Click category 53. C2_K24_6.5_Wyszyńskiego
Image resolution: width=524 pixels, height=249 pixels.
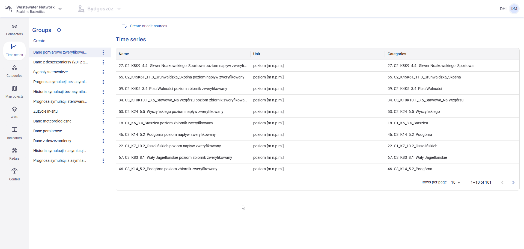pyautogui.click(x=413, y=112)
